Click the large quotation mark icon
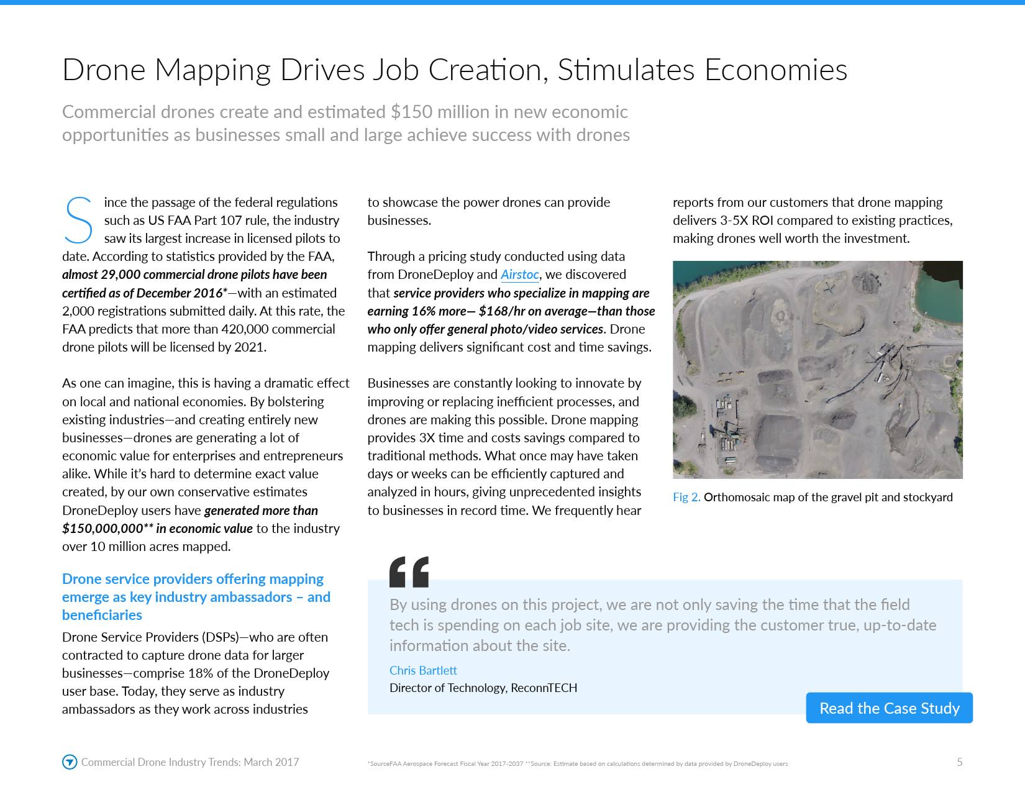The image size is (1025, 792). click(409, 572)
